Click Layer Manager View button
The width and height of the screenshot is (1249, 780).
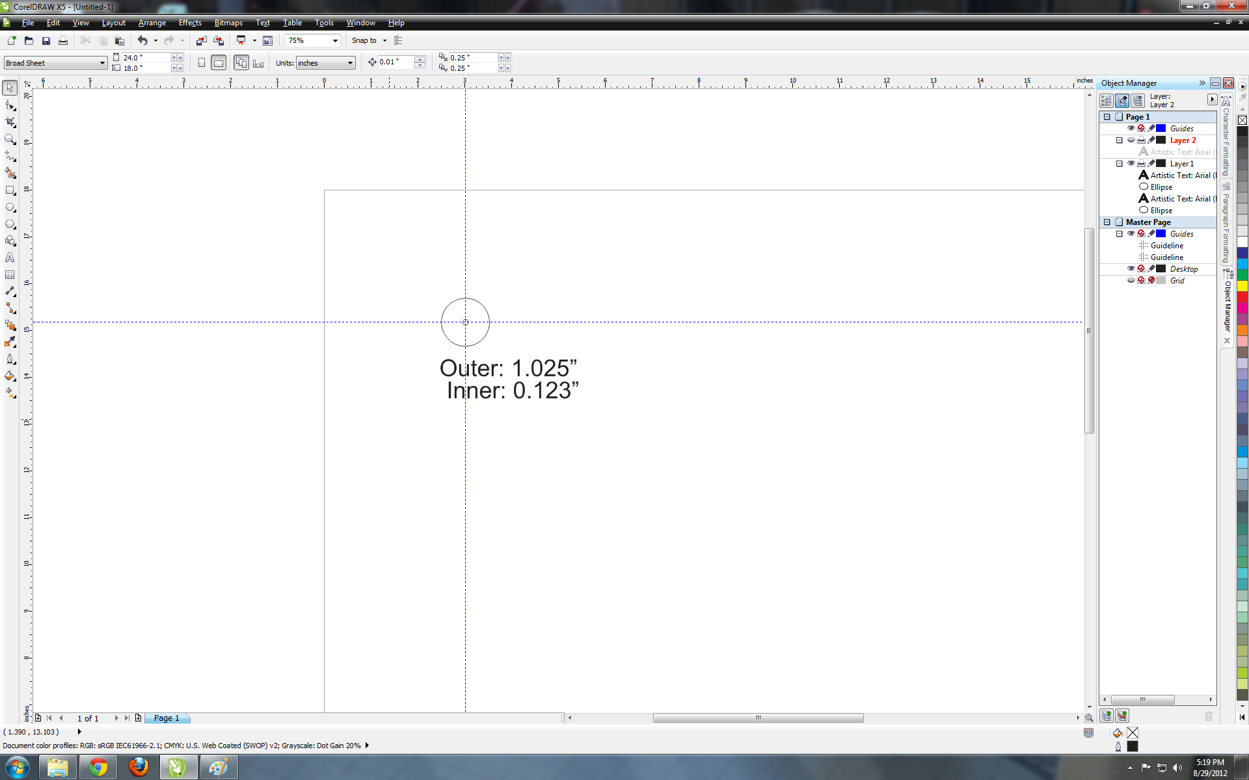pos(1137,101)
